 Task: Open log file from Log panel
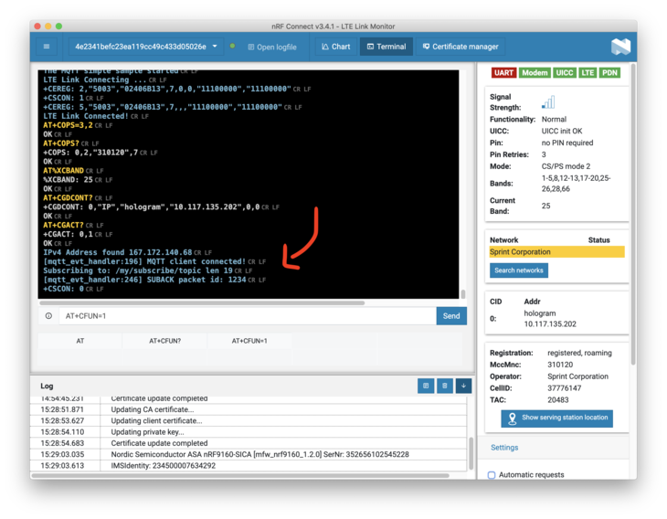pyautogui.click(x=426, y=386)
